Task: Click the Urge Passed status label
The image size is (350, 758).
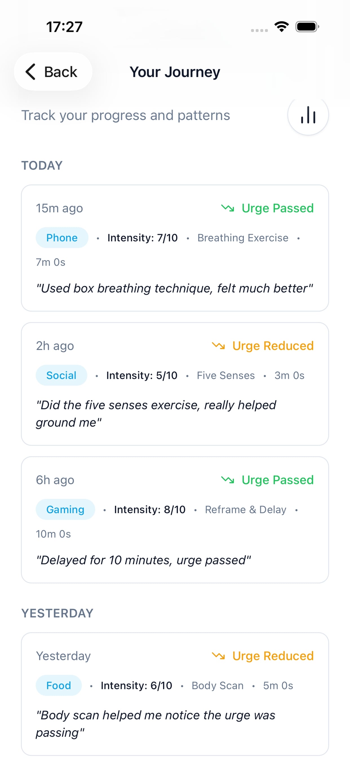Action: click(278, 208)
